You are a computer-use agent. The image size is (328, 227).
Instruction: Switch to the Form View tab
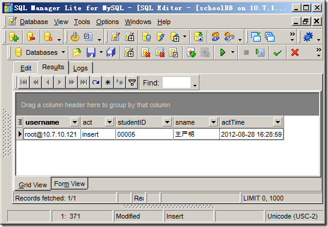coord(70,184)
